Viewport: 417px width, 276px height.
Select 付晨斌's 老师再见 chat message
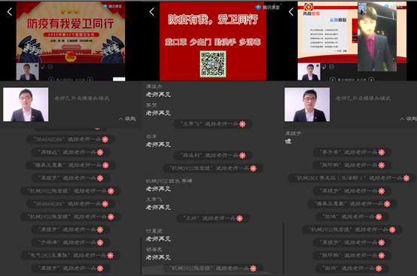158,239
